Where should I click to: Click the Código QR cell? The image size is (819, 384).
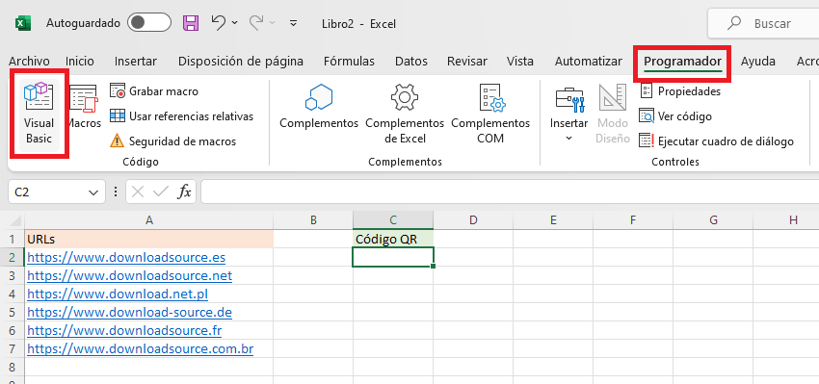coord(393,239)
